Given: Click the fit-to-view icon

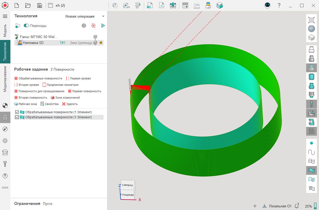Looking at the screenshot, I should [311, 20].
